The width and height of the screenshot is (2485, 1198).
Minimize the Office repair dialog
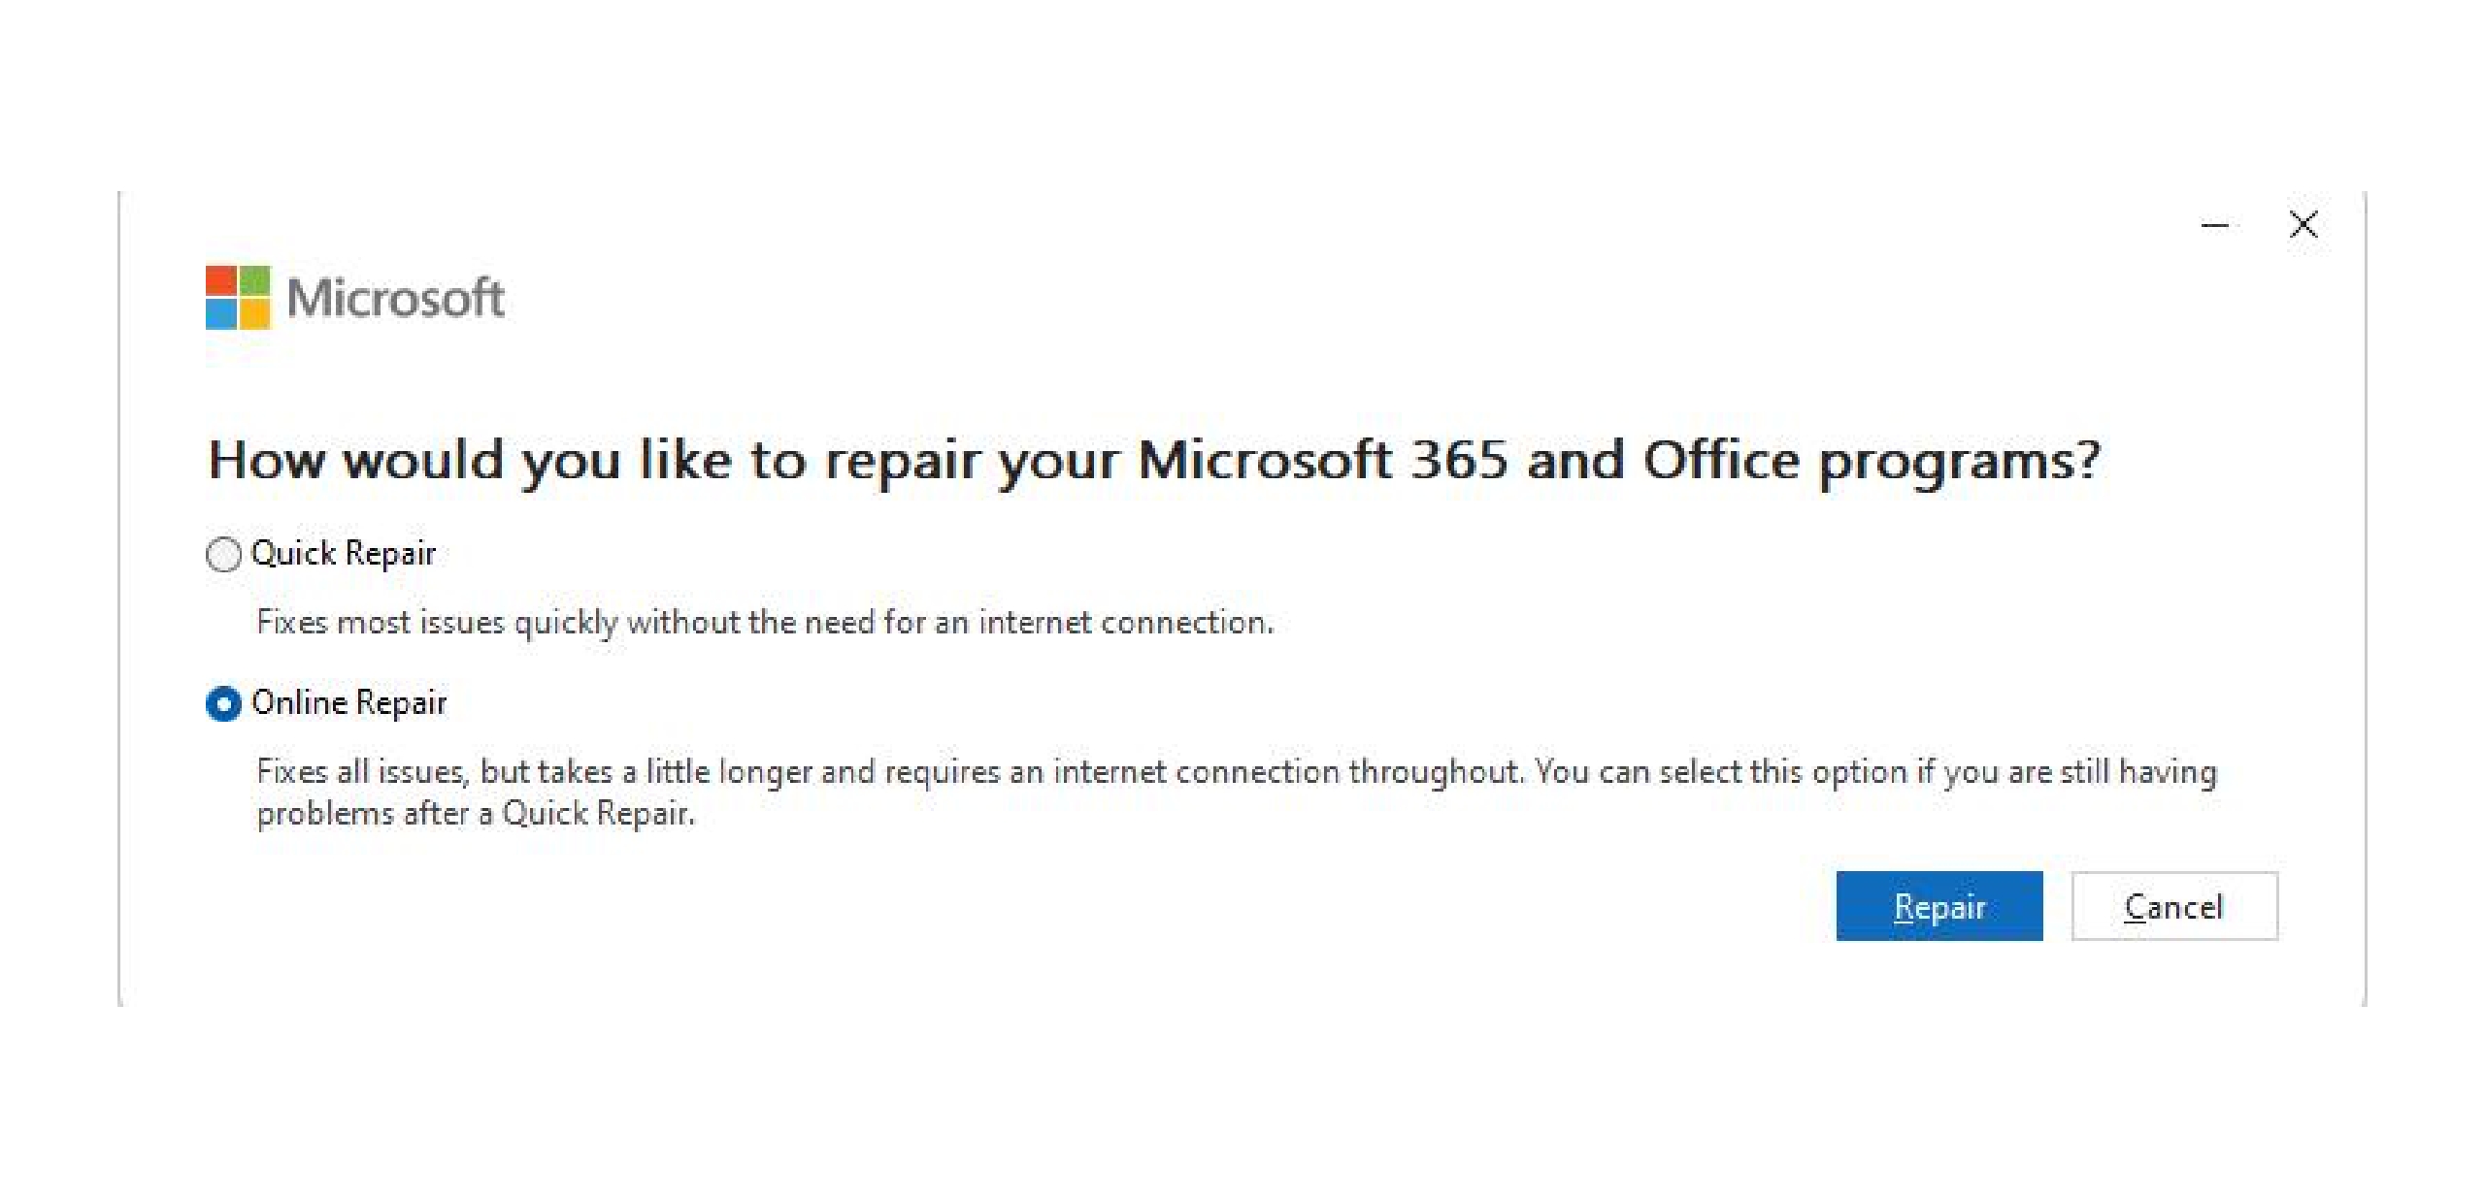point(2215,225)
